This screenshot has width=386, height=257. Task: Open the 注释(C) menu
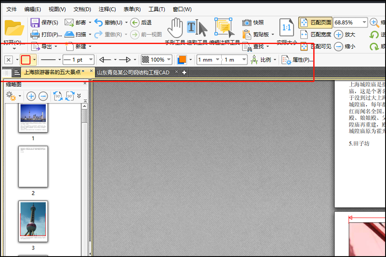point(107,9)
